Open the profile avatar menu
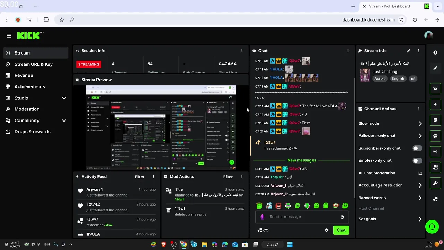Image resolution: width=444 pixels, height=250 pixels. click(x=428, y=35)
